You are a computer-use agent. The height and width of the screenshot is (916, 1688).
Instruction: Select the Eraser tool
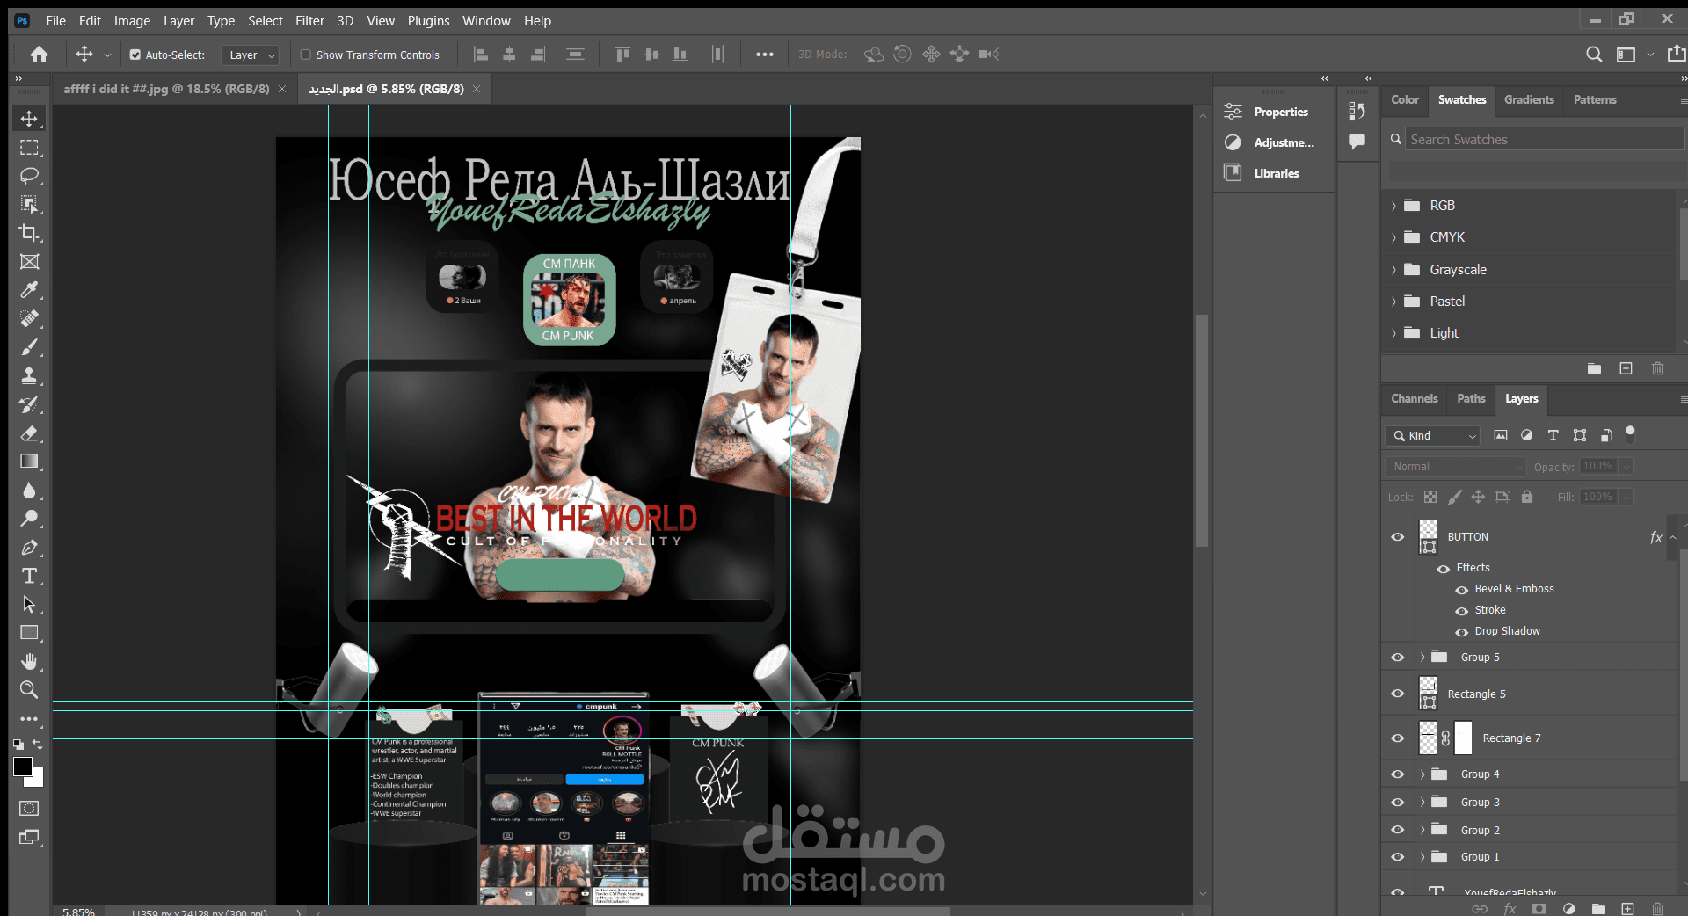tap(29, 433)
